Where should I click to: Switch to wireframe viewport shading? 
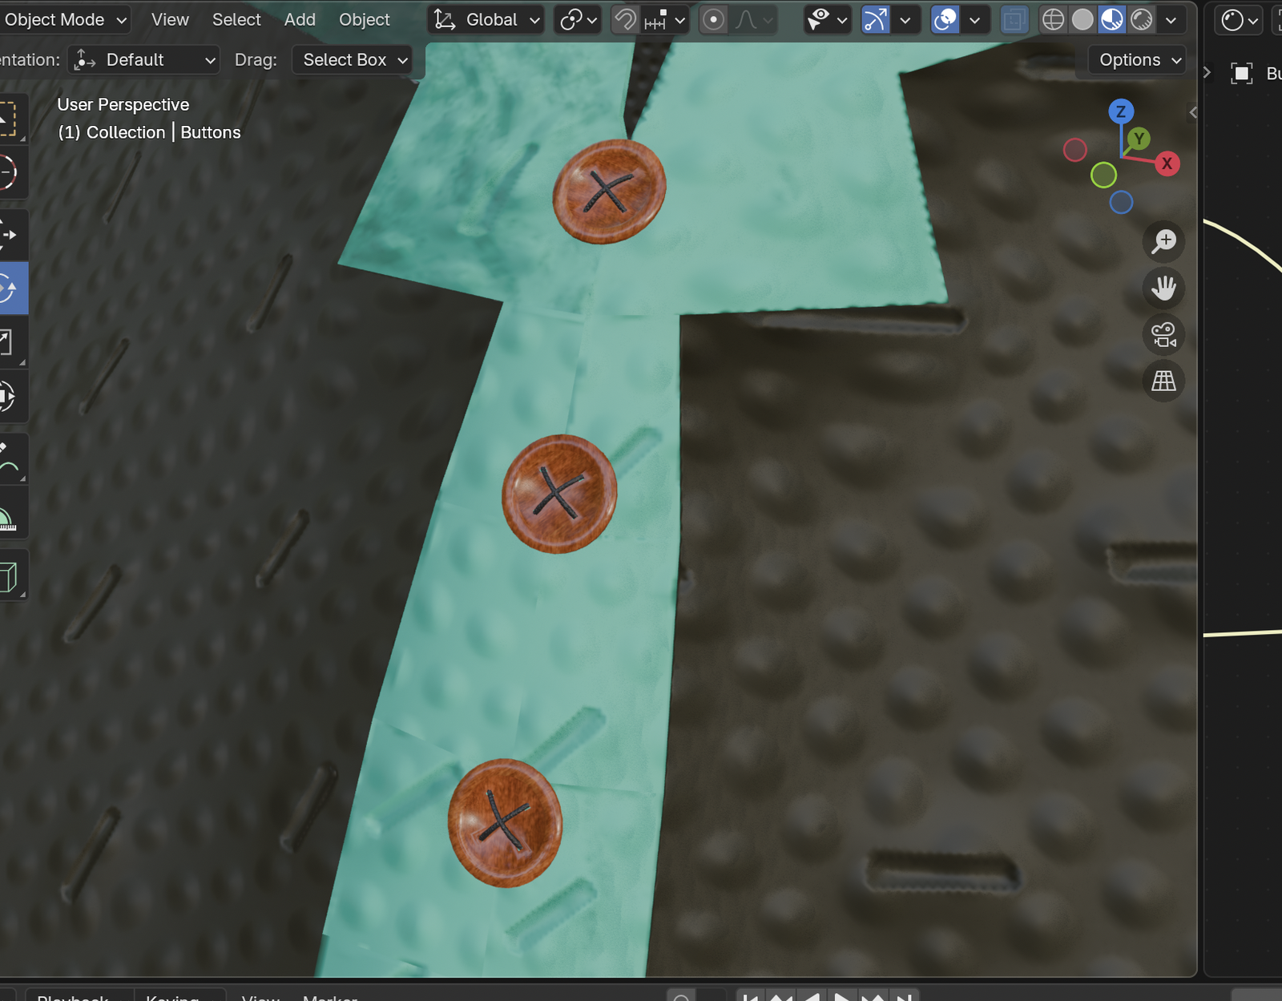(1053, 20)
